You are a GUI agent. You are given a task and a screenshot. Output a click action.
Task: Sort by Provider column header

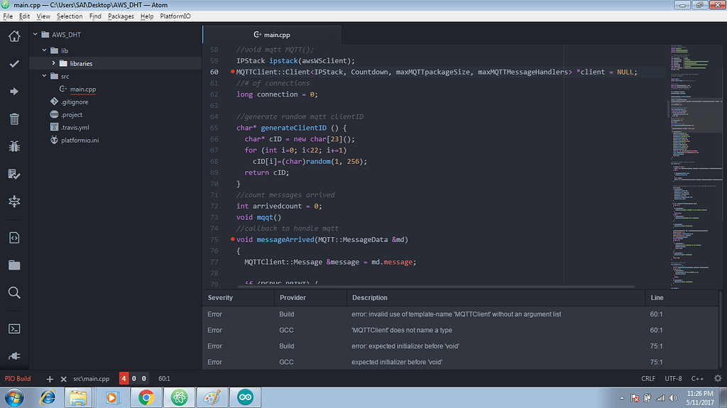point(310,297)
